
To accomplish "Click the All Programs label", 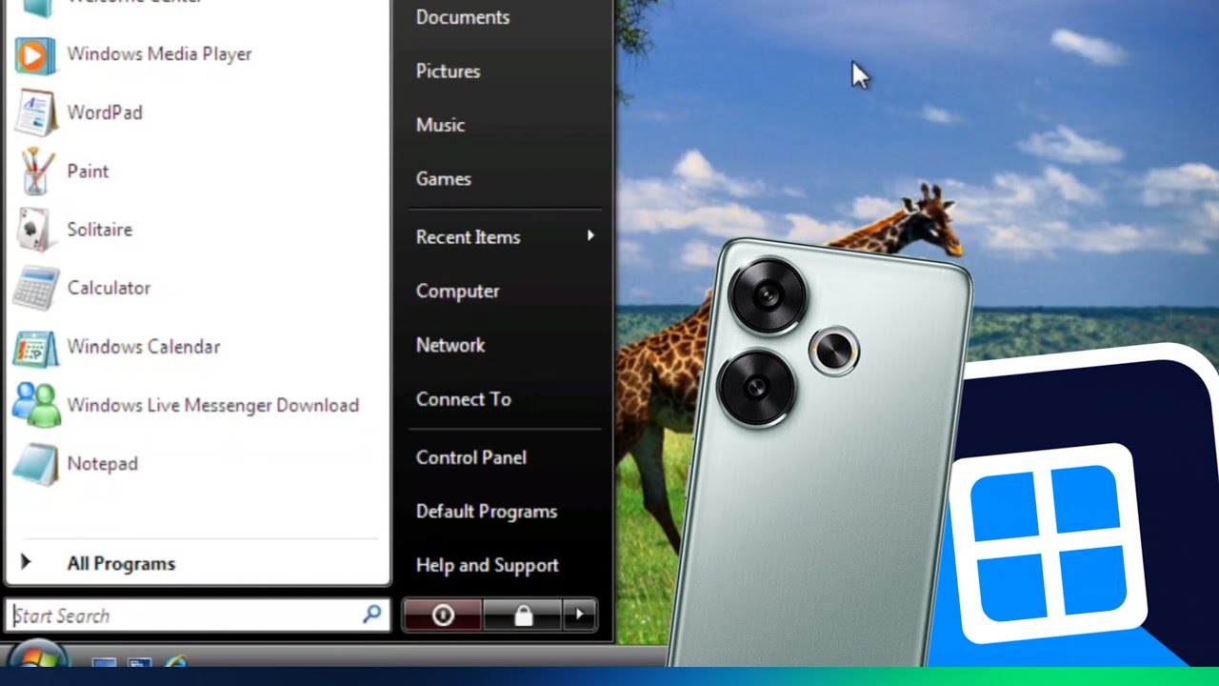I will 121,564.
